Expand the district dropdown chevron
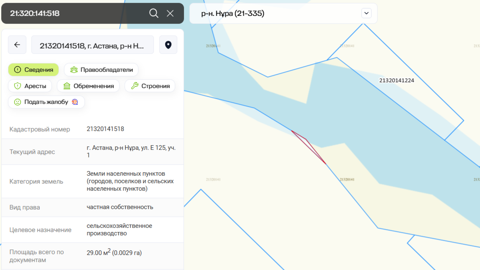Image resolution: width=480 pixels, height=270 pixels. point(366,13)
